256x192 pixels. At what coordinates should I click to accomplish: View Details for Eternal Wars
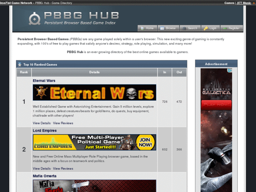(42, 123)
